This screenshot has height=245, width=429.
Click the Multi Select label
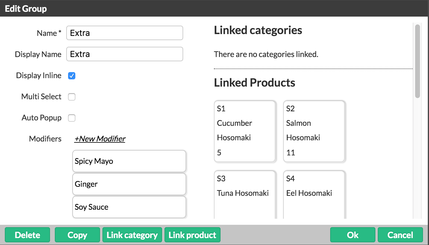click(x=41, y=97)
